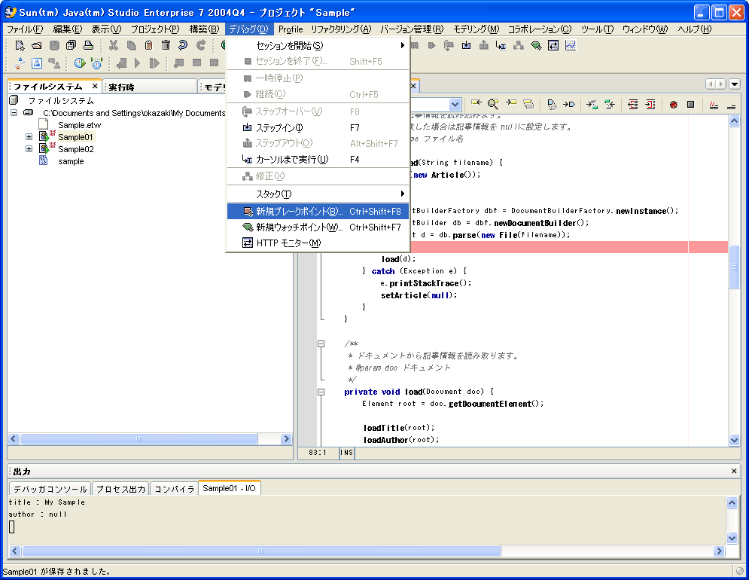
Task: Open the File (ファイル) menu
Action: (x=25, y=29)
